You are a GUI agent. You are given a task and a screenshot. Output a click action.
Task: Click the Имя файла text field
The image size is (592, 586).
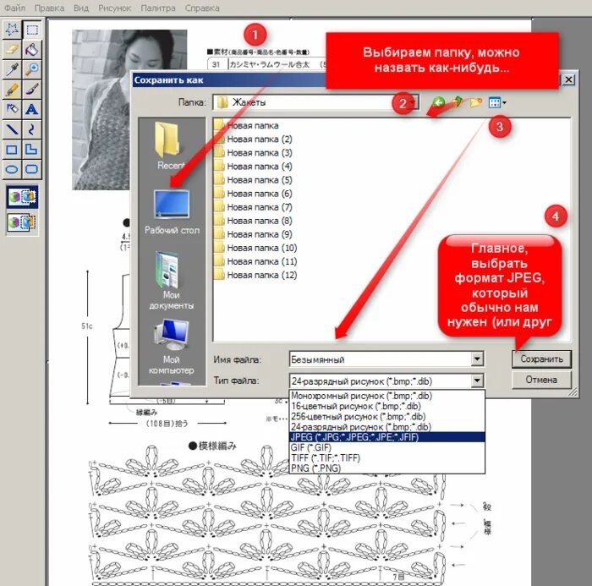[381, 359]
